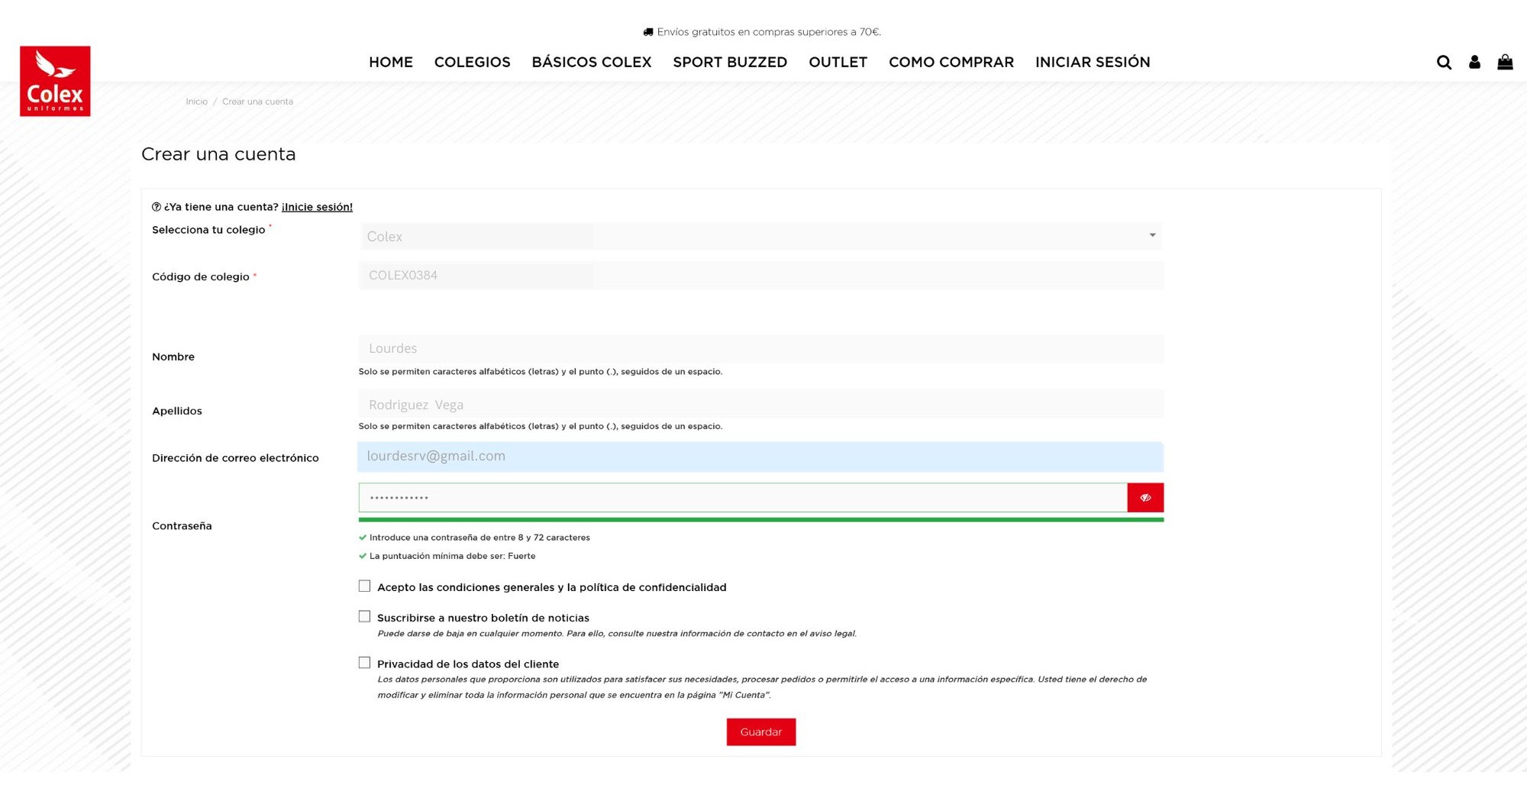Focus the email address input field

(760, 457)
